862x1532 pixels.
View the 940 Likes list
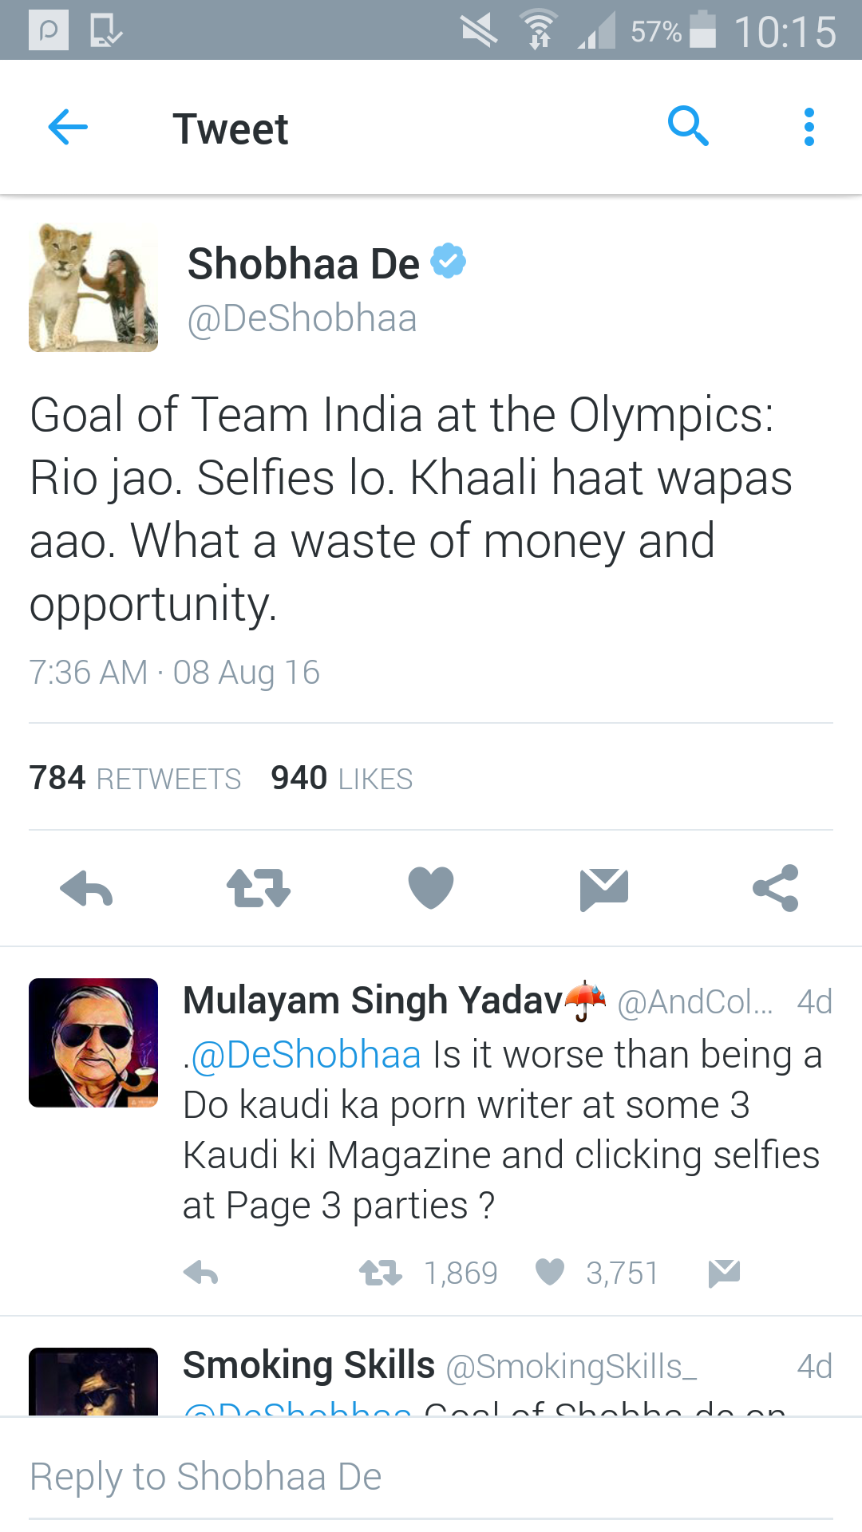click(342, 778)
